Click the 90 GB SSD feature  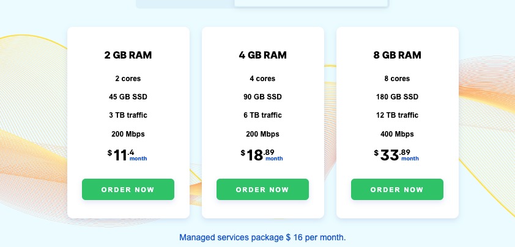point(263,97)
